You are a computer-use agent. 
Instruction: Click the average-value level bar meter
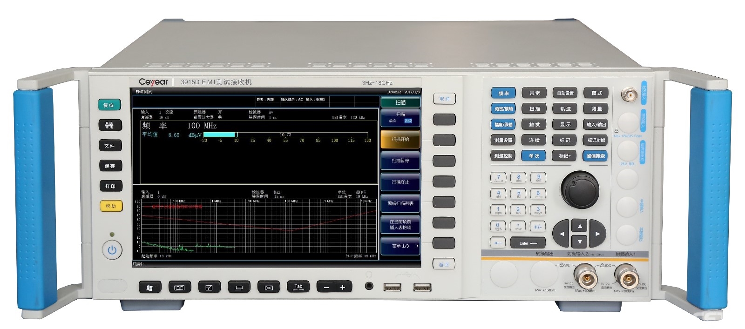point(285,134)
